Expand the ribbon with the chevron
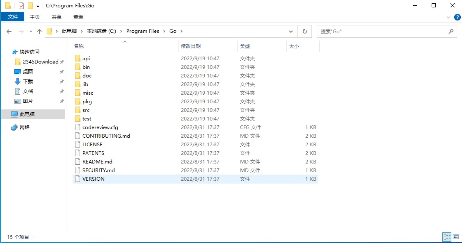Screen dimensions: 462x243 [x=448, y=17]
